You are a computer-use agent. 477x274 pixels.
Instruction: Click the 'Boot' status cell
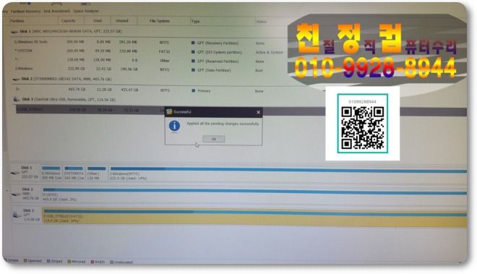click(259, 71)
